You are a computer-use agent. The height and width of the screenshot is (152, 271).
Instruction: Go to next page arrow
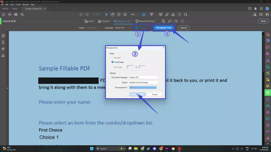87,15
